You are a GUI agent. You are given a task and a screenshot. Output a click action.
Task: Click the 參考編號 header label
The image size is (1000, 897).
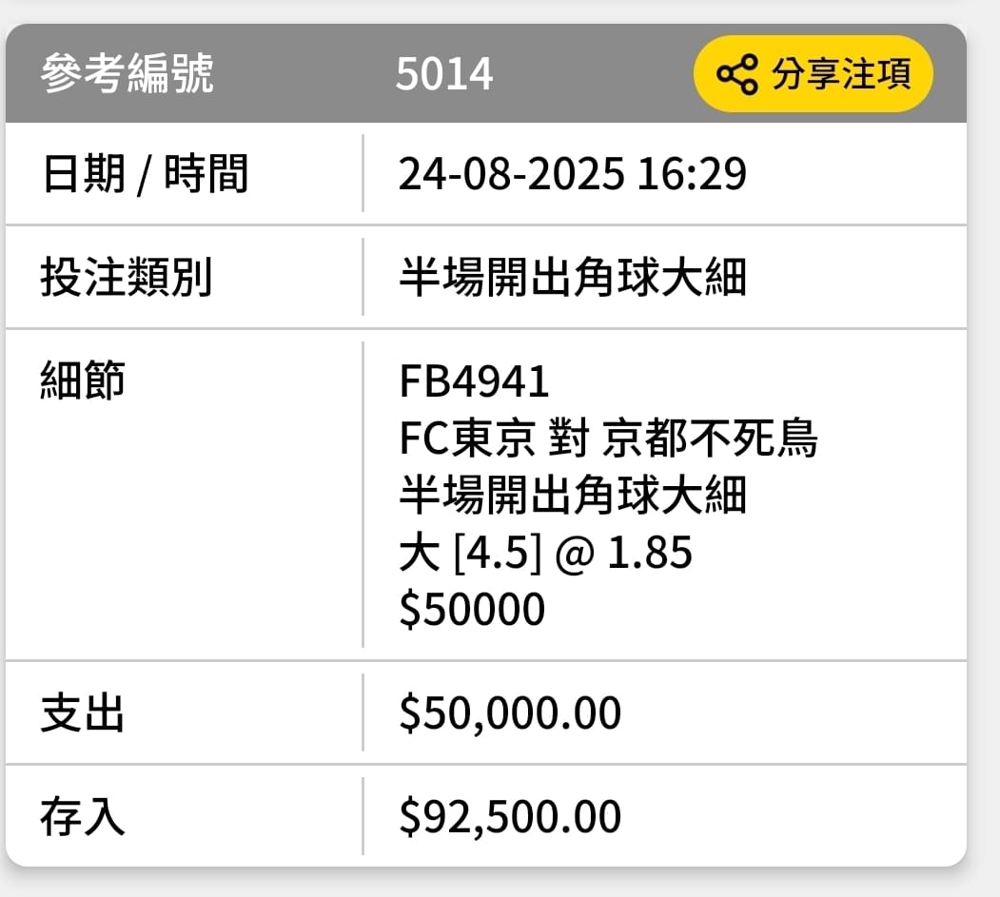pyautogui.click(x=127, y=73)
